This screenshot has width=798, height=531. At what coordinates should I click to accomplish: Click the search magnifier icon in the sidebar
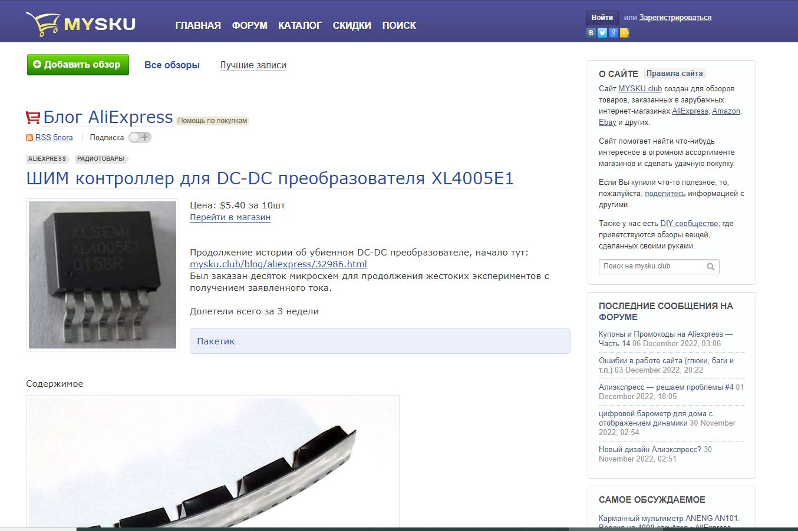point(711,267)
